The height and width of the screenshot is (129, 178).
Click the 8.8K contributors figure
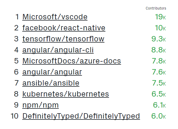159,50
